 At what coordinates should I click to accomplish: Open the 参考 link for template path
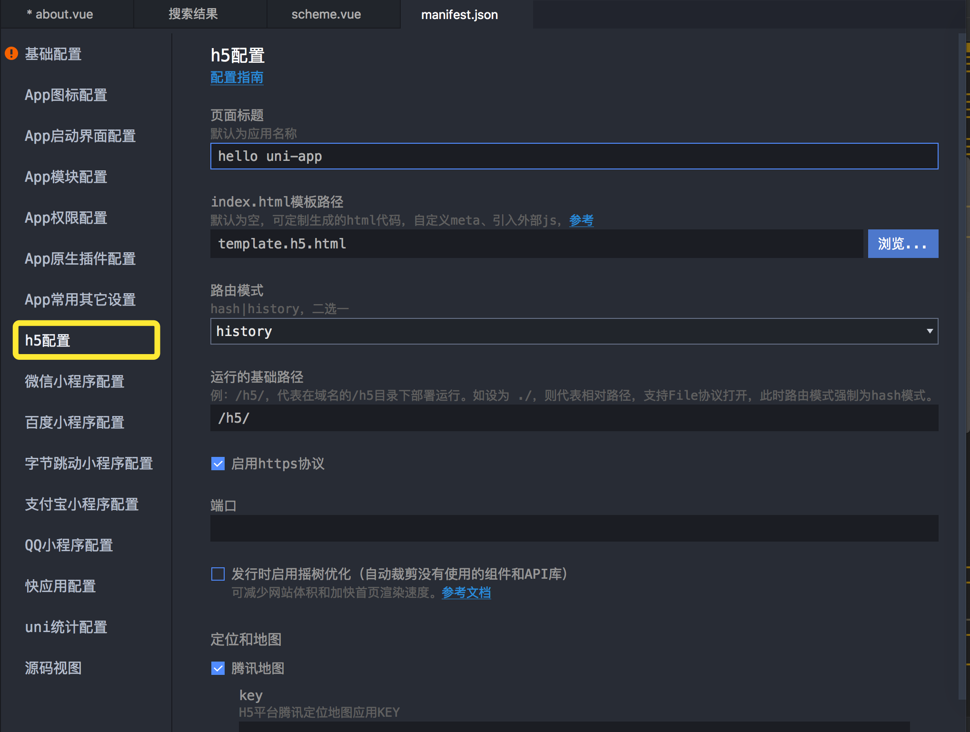pos(581,220)
